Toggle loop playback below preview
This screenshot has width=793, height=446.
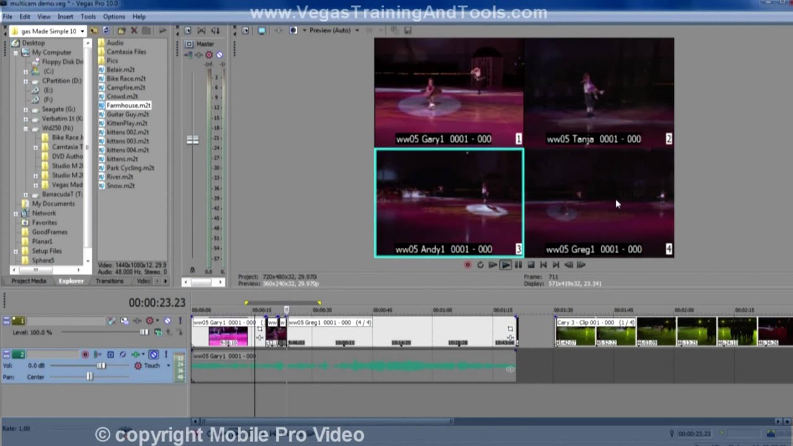[x=480, y=265]
